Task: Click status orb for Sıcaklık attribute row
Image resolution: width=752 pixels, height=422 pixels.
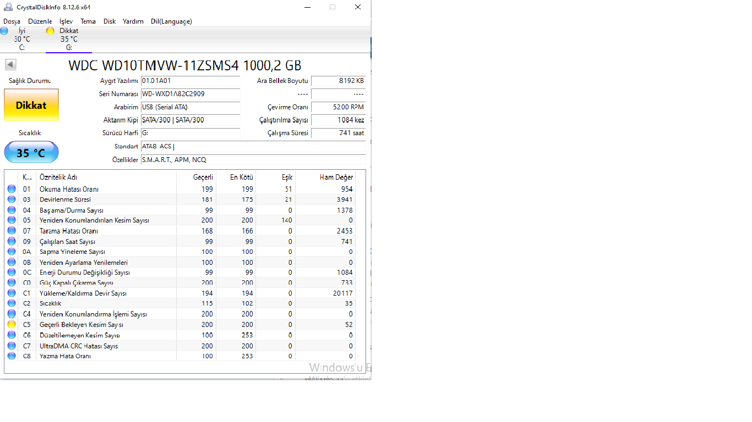Action: pos(12,303)
